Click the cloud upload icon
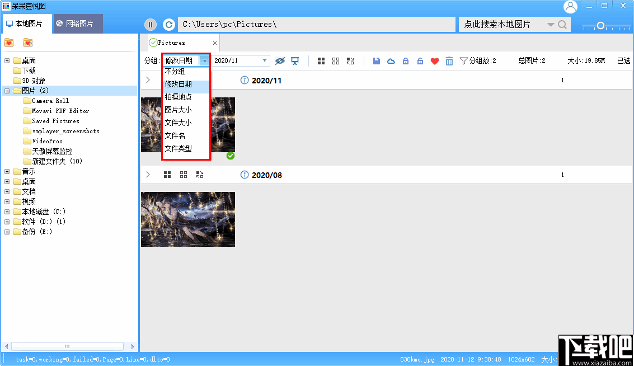This screenshot has width=634, height=366. coord(391,61)
